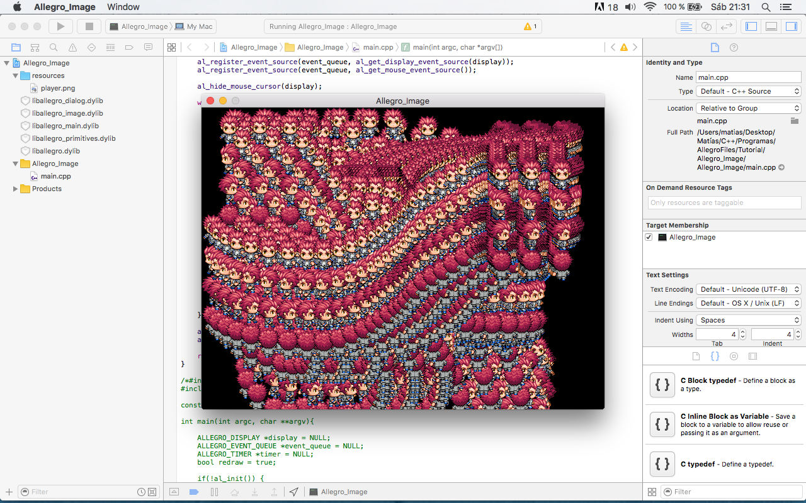Click the Run (play) button
This screenshot has height=503, width=806.
(60, 26)
